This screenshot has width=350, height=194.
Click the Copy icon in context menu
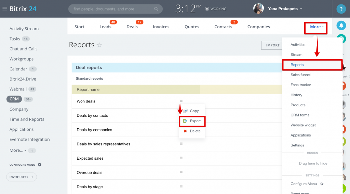[x=185, y=111]
